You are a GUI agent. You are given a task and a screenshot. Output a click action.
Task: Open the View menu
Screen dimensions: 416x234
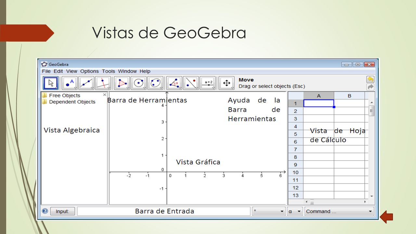pyautogui.click(x=71, y=71)
